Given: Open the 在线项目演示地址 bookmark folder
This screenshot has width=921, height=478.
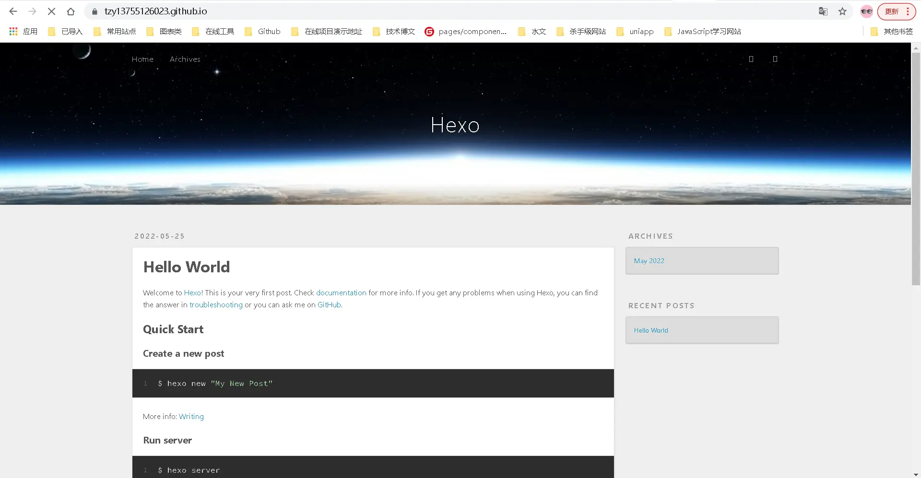Looking at the screenshot, I should click(x=327, y=31).
